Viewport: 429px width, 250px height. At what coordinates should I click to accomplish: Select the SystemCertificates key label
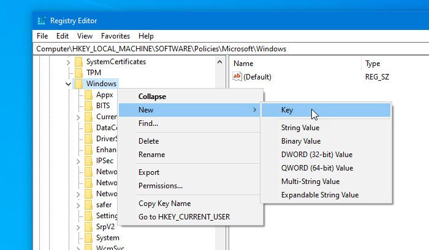coord(116,62)
